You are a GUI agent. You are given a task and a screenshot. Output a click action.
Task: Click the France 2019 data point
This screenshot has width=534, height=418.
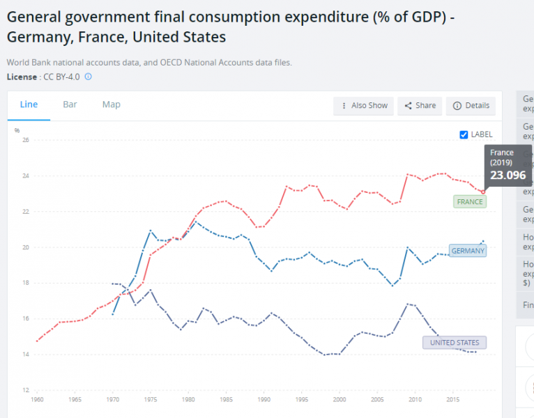(x=483, y=192)
